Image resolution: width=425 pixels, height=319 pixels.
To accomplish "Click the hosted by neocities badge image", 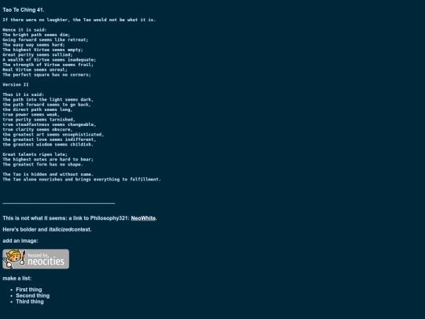I will pyautogui.click(x=35, y=259).
